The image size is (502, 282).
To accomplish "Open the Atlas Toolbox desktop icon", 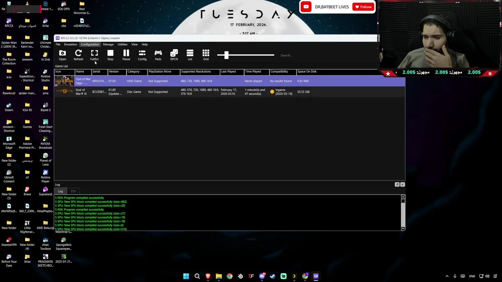I will click(x=45, y=244).
